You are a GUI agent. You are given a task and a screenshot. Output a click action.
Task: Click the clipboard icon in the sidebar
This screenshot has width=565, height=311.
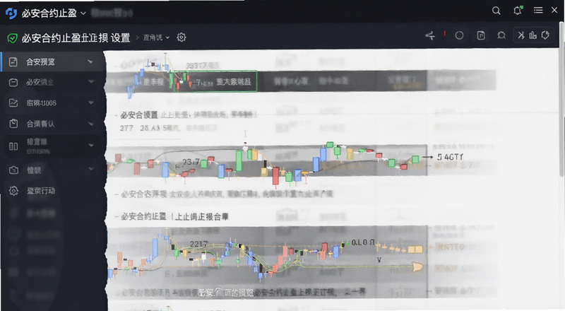pos(13,124)
